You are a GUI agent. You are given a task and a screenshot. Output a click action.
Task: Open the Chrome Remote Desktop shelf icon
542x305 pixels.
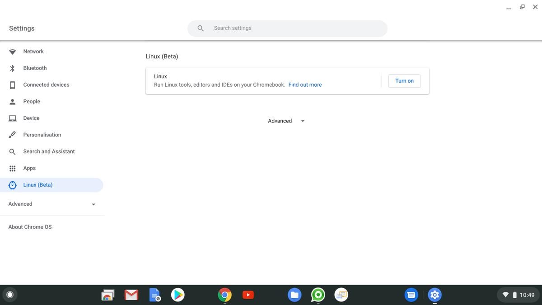(x=107, y=295)
